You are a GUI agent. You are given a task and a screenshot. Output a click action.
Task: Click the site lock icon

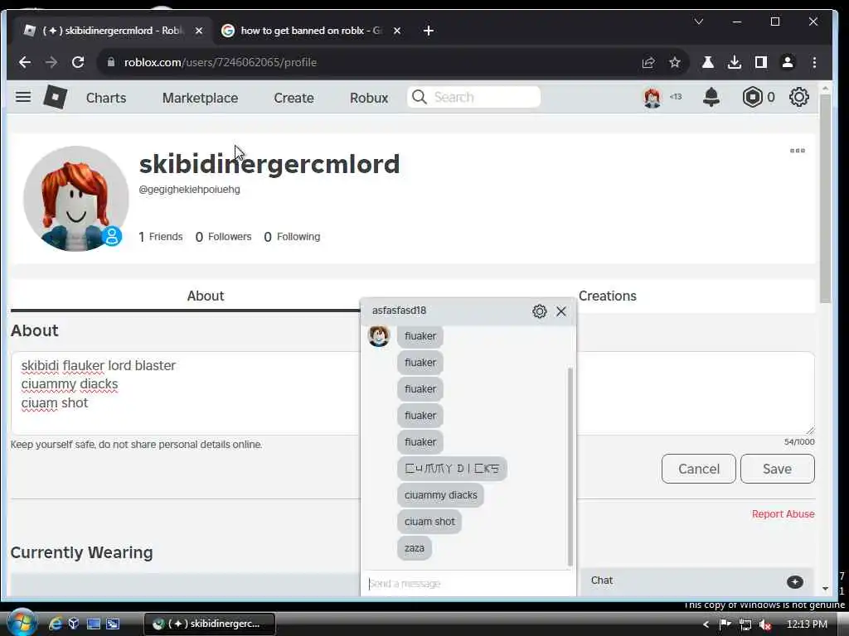pyautogui.click(x=111, y=62)
